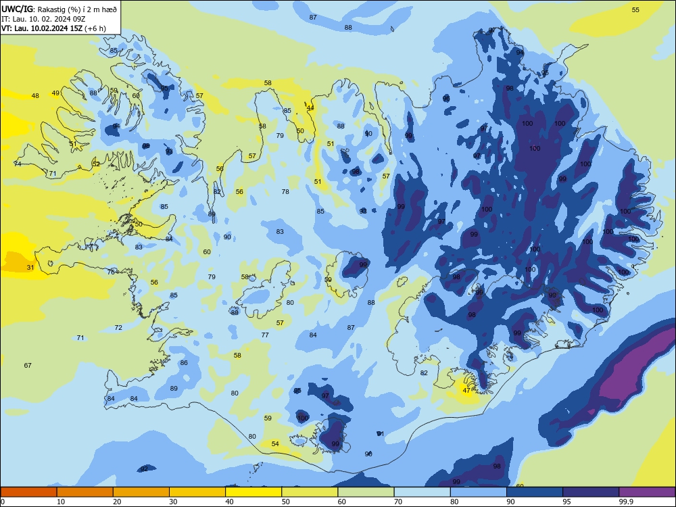Click the 60–70 pale green legend swatch

coord(366,492)
